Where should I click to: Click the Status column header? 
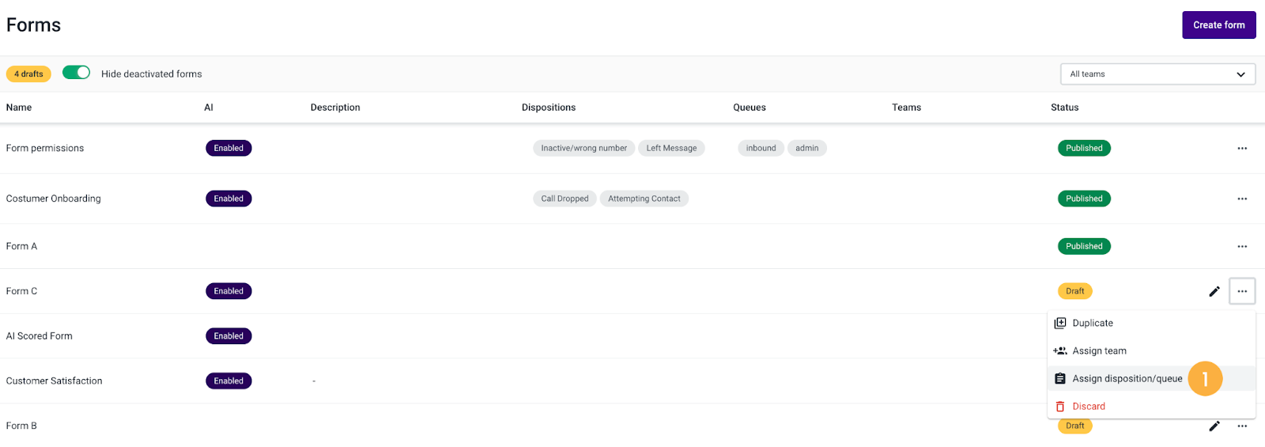coord(1065,108)
